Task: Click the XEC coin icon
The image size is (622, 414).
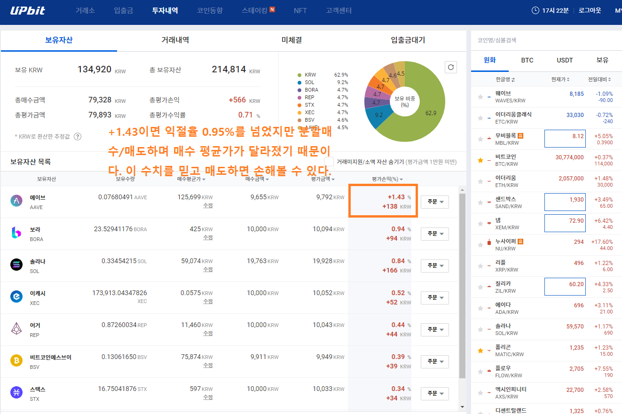Action: pyautogui.click(x=16, y=297)
